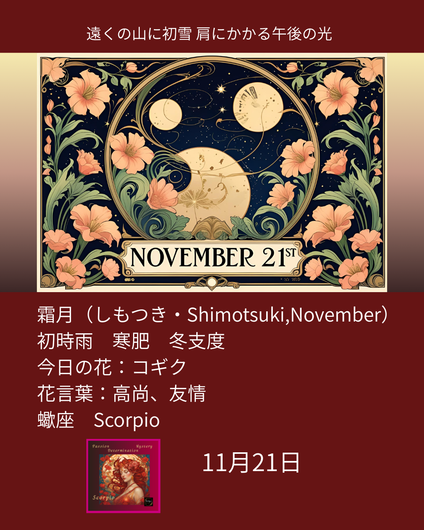Viewport: 424px width, 530px height.
Task: Click the 霜月 Shimotsuki,November text line
Action: pyautogui.click(x=212, y=315)
